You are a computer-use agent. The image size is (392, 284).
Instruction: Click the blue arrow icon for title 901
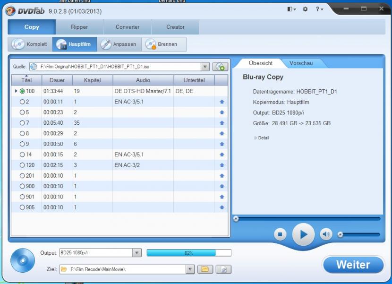[222, 197]
